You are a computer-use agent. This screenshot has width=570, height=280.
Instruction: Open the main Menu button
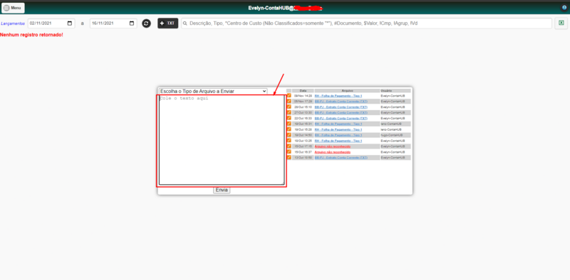click(x=13, y=8)
